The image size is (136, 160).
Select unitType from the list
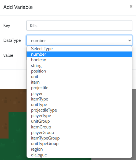79,105
